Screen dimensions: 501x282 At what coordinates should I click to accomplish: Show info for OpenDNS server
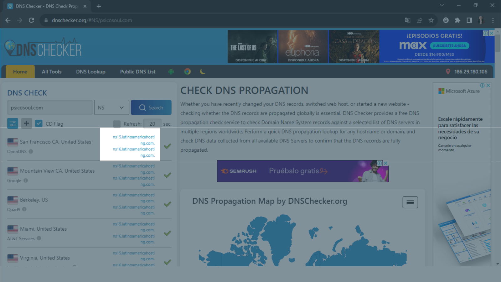pyautogui.click(x=31, y=151)
